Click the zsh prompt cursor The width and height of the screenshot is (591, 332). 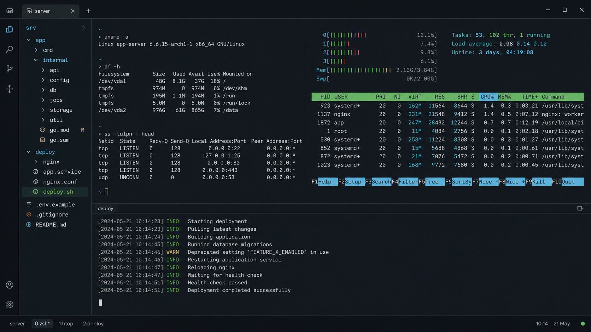pos(107,192)
